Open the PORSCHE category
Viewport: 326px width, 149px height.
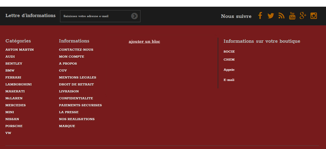(14, 126)
